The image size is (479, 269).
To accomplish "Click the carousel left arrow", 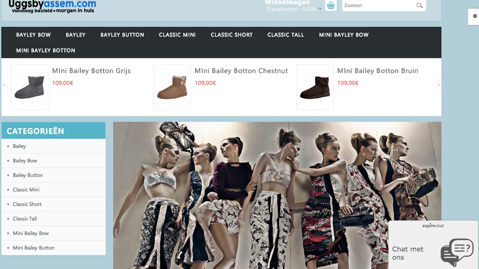I will tap(4, 85).
